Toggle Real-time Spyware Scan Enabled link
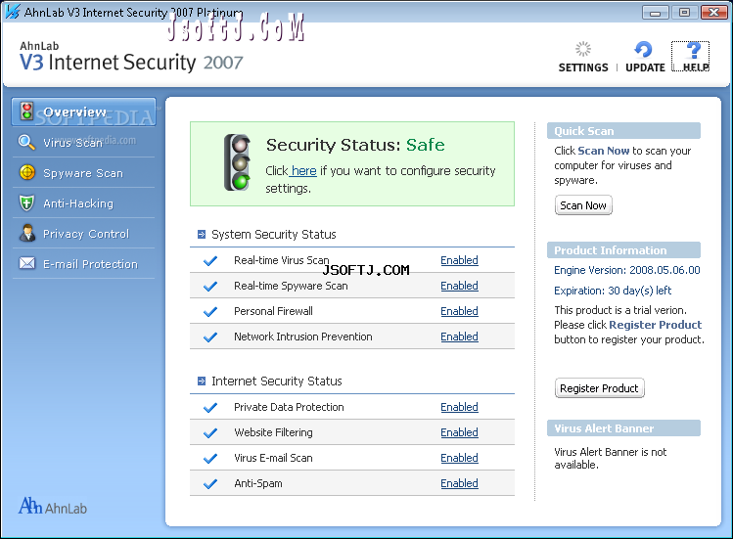Viewport: 733px width, 539px height. coord(459,286)
